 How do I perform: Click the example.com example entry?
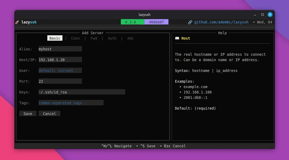[195, 87]
